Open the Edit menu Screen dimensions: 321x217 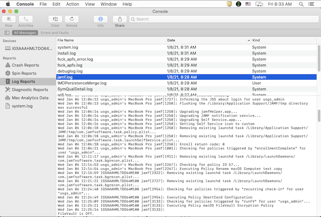pos(56,4)
